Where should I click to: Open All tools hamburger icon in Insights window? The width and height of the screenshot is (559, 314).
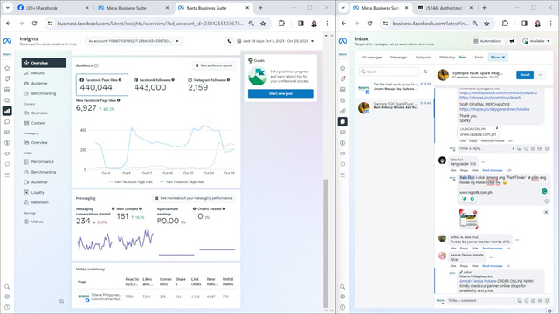[x=7, y=175]
